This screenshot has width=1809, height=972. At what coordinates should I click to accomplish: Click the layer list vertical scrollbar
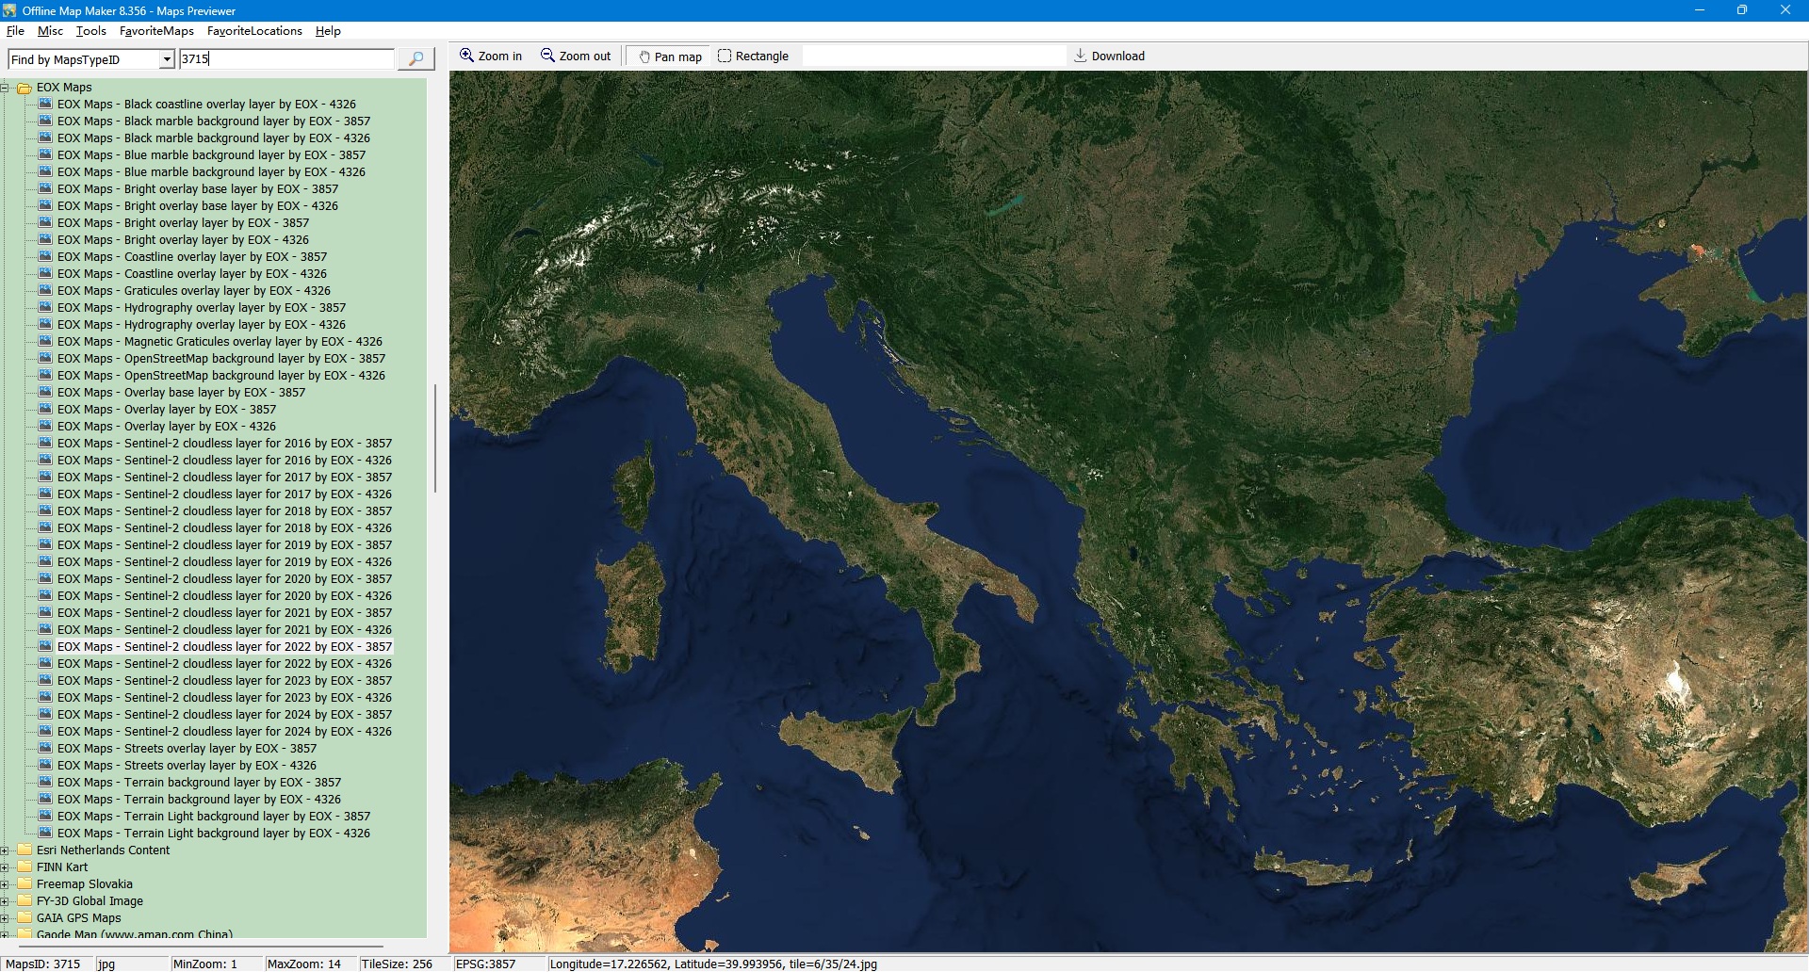coord(434,438)
